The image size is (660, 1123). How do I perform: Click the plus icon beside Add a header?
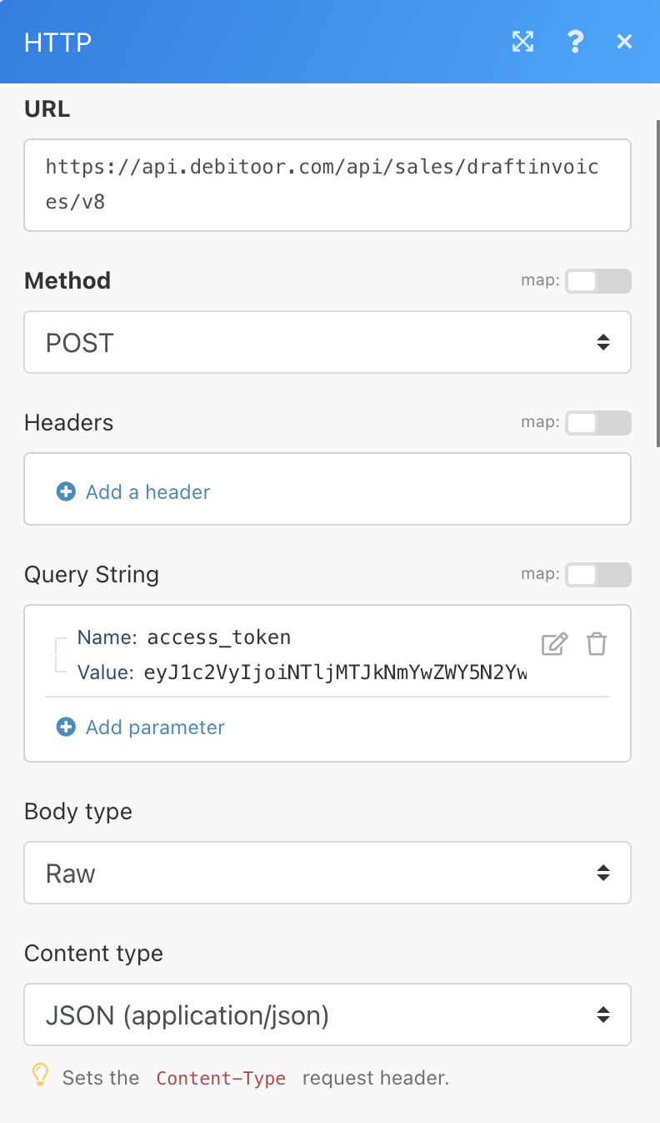(66, 491)
